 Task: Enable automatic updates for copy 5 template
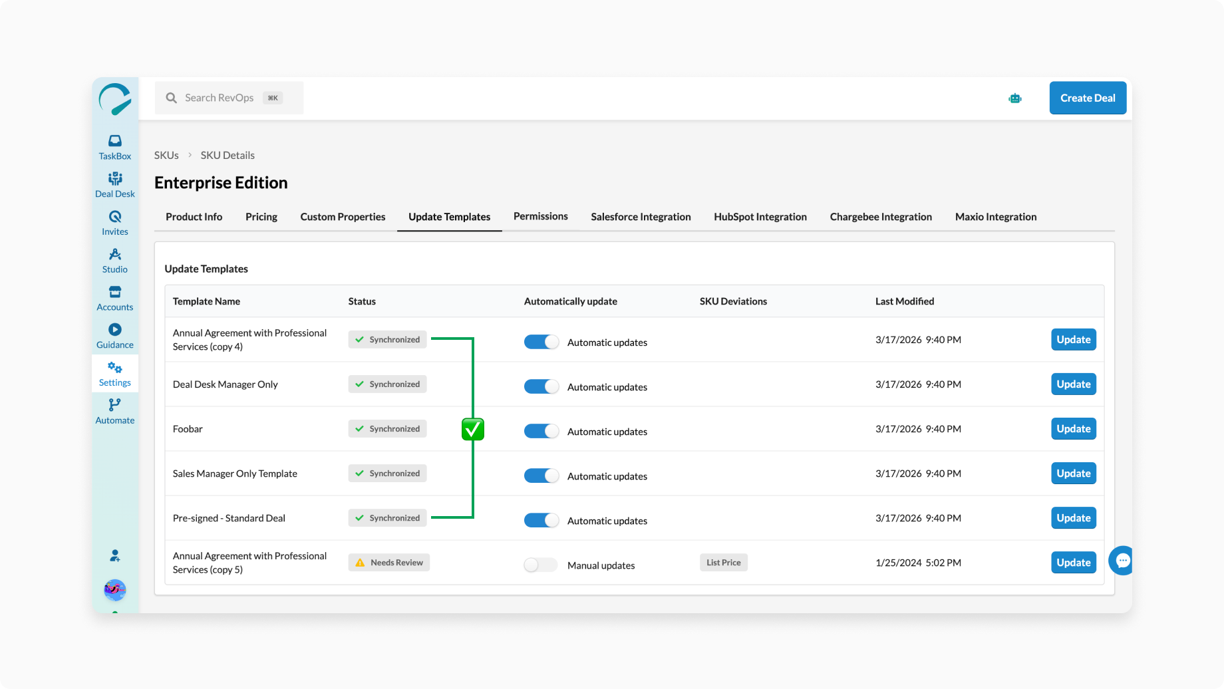pos(541,565)
